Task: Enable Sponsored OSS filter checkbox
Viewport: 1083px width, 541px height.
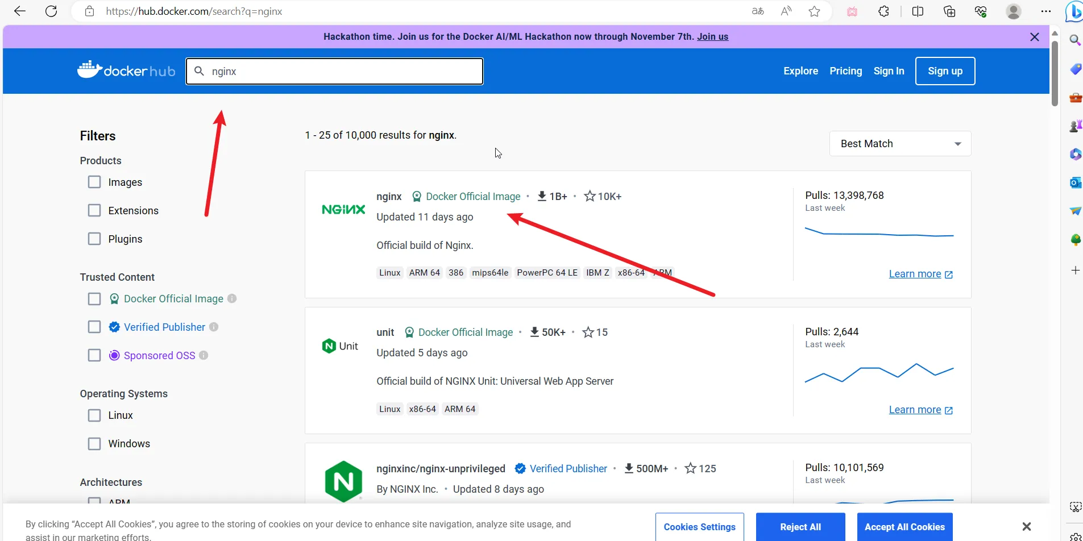Action: point(94,355)
